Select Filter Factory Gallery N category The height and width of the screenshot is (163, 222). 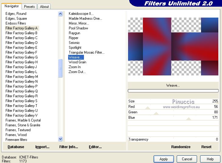click(22, 81)
